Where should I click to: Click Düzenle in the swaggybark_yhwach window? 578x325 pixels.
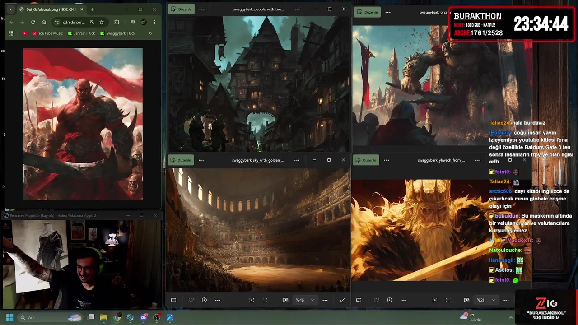point(366,160)
